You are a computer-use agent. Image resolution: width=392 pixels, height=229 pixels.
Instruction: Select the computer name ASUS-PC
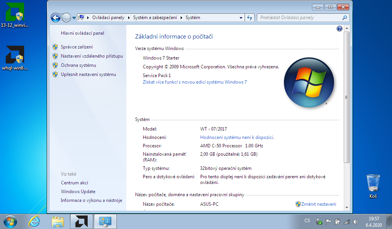(x=209, y=204)
